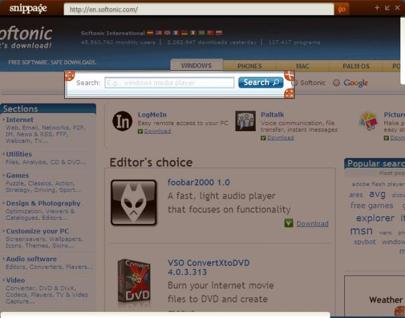The height and width of the screenshot is (318, 405).
Task: Click the orange handle at selection's bottom-right corner
Action: tap(289, 93)
